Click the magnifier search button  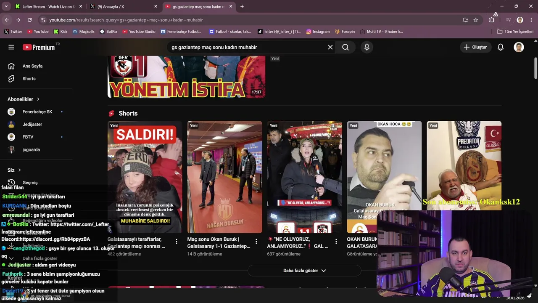click(x=345, y=47)
